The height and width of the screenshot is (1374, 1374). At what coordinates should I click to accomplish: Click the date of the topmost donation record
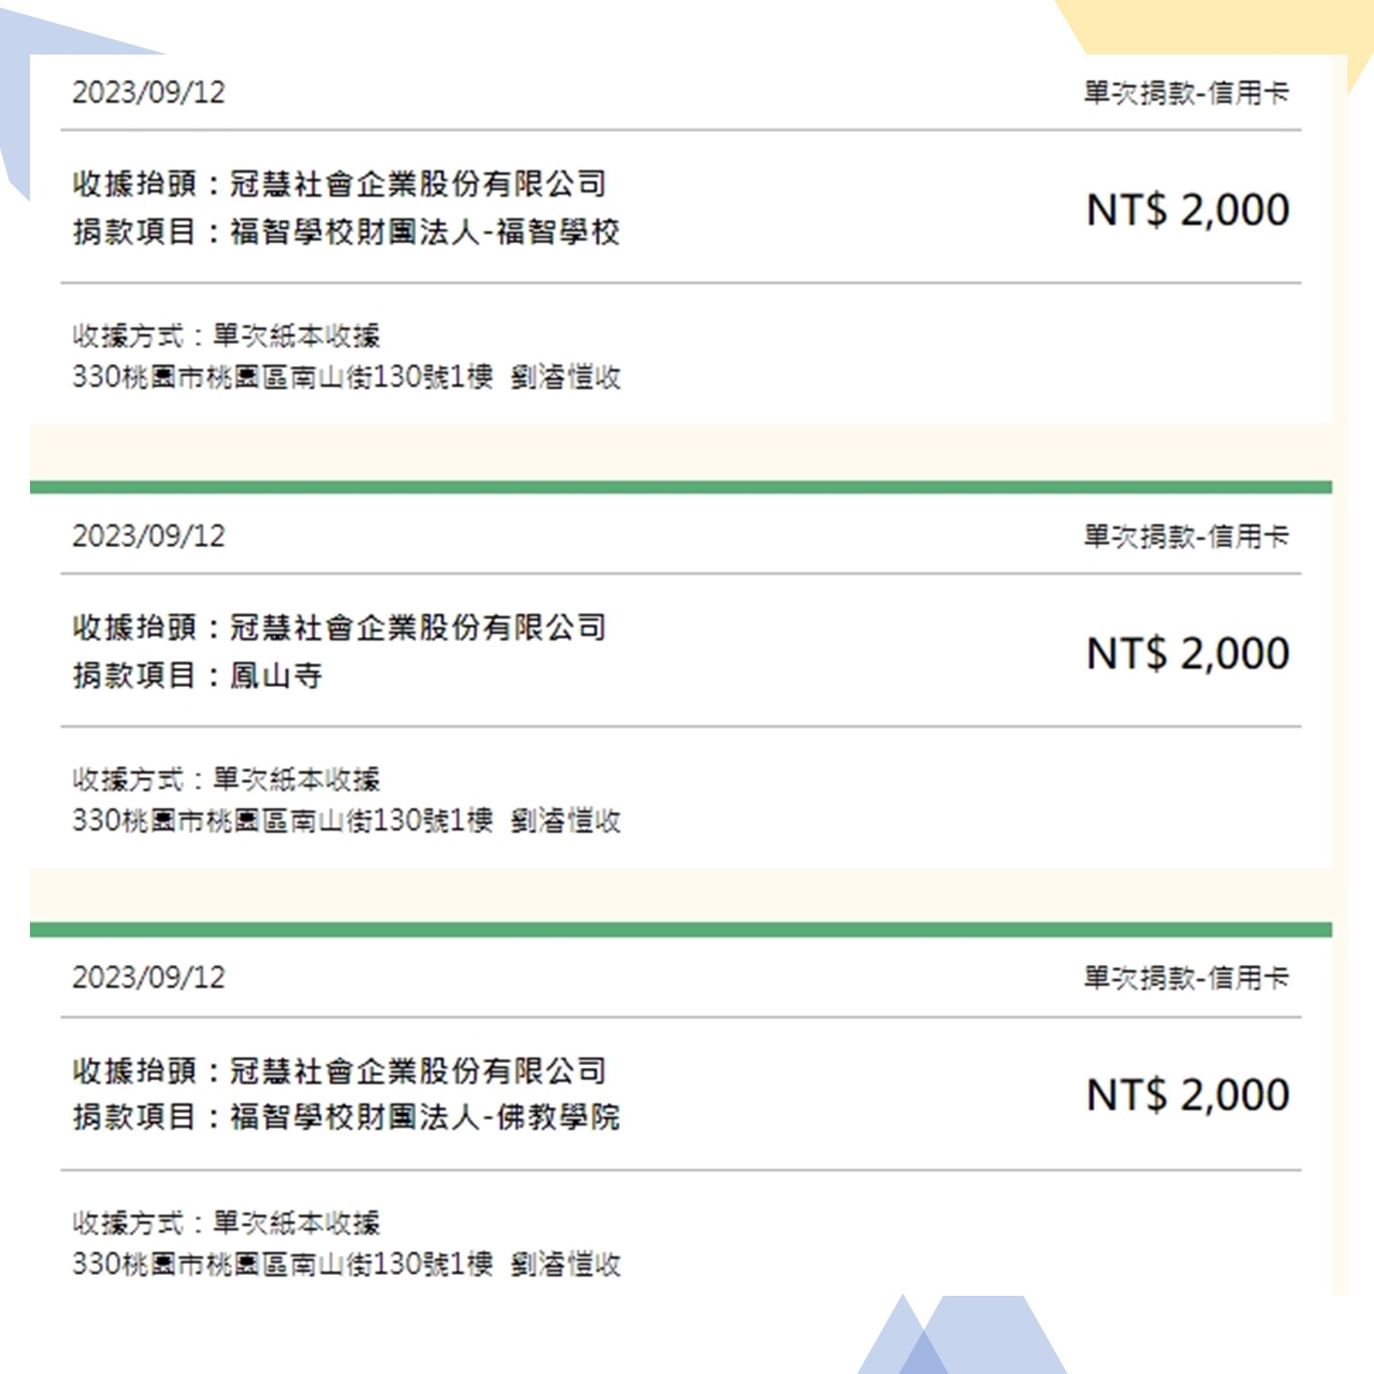pyautogui.click(x=148, y=93)
